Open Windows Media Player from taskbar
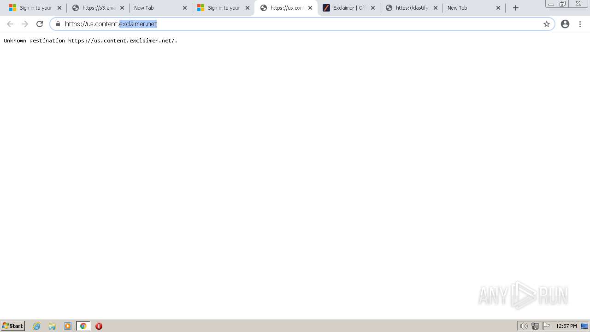The height and width of the screenshot is (332, 590). coord(68,326)
